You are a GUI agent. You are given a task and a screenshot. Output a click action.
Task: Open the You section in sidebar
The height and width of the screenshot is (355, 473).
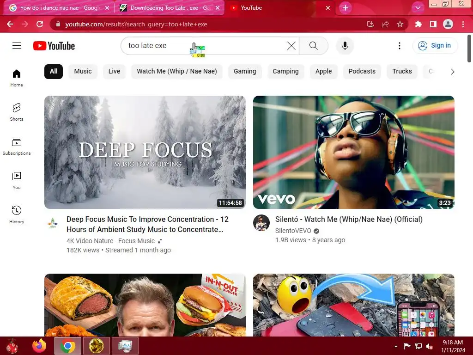click(17, 181)
